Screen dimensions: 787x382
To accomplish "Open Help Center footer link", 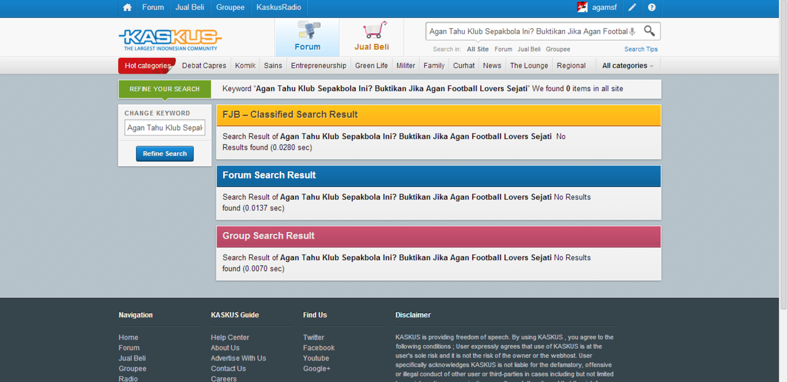I will [x=230, y=338].
